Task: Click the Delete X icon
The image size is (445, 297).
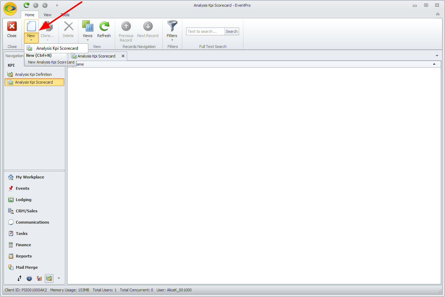Action: click(x=68, y=26)
